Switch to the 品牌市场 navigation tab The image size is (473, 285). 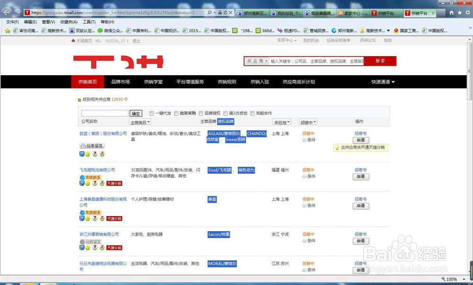(120, 82)
